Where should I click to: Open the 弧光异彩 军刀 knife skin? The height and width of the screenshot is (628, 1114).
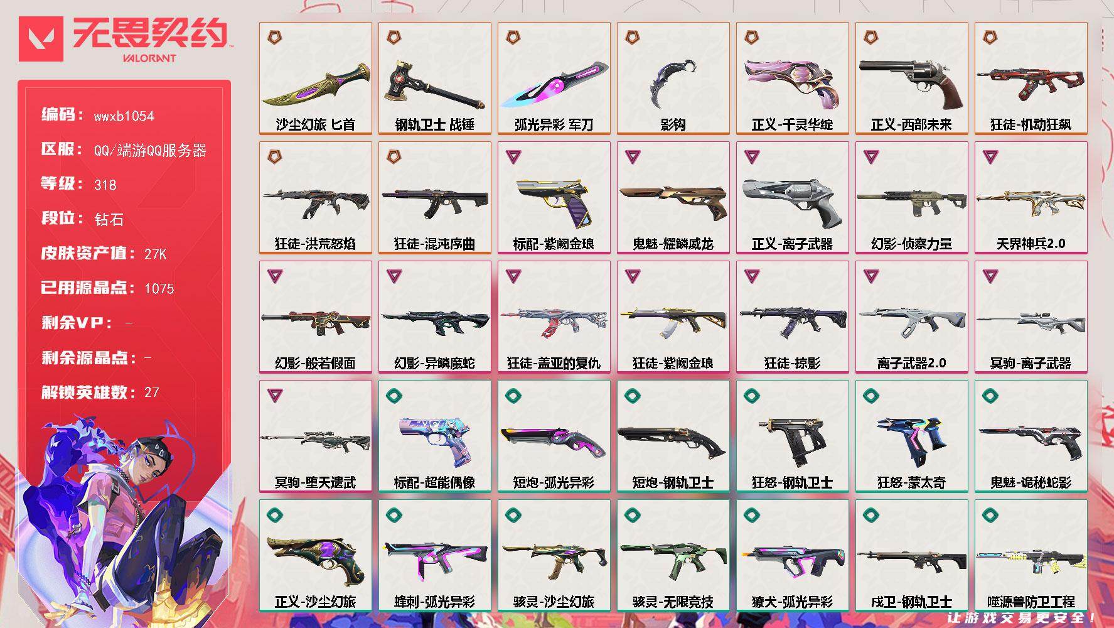(x=554, y=78)
